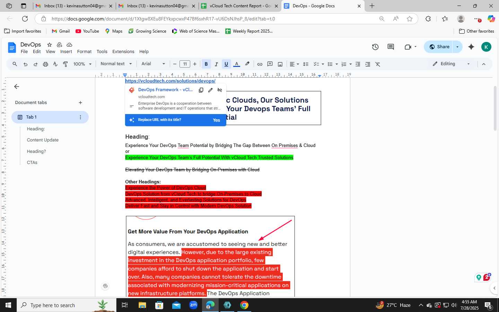The image size is (499, 312).
Task: Insert a bulleted list
Action: (330, 64)
